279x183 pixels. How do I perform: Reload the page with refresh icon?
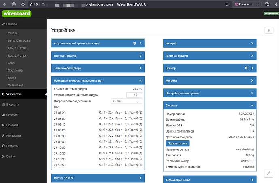pyautogui.click(x=23, y=4)
